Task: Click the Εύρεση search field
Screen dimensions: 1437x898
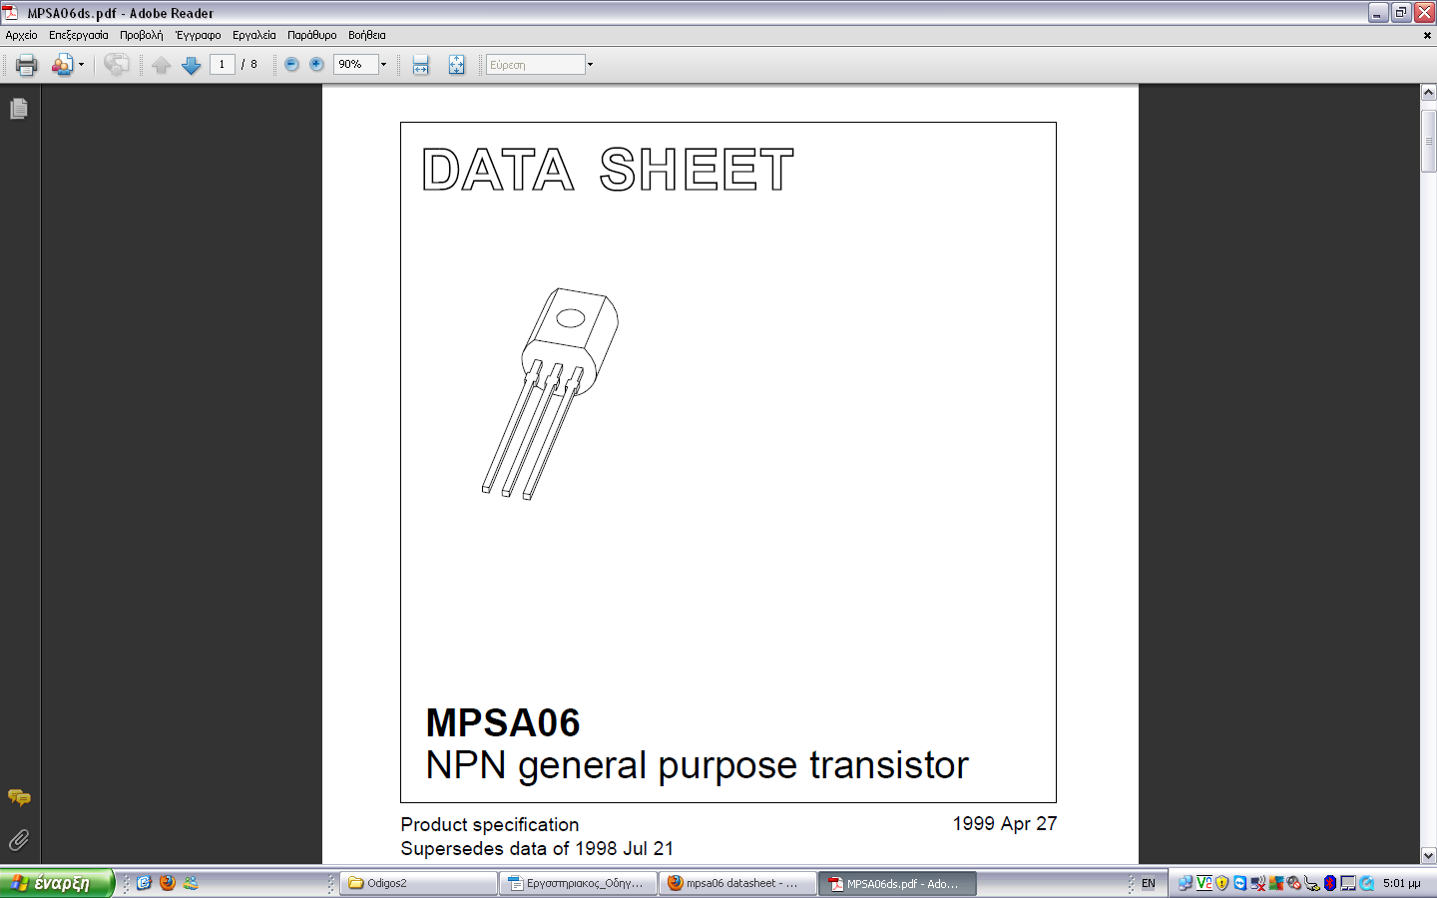Action: pos(535,64)
